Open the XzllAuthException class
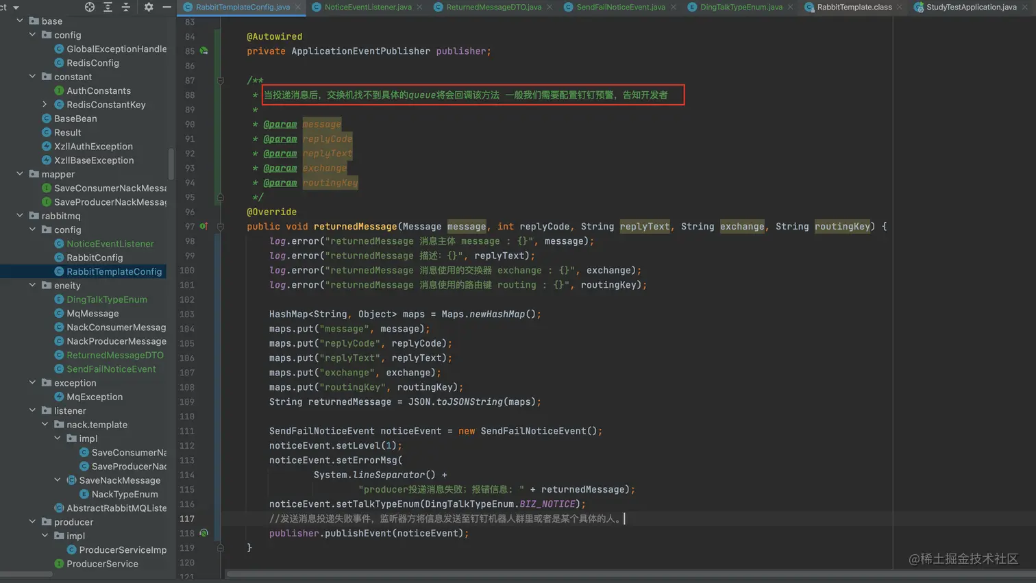The image size is (1036, 583). pos(87,147)
